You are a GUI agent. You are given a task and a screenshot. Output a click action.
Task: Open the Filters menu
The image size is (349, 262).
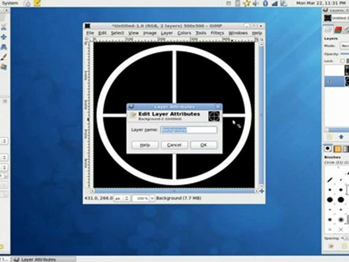tap(217, 33)
